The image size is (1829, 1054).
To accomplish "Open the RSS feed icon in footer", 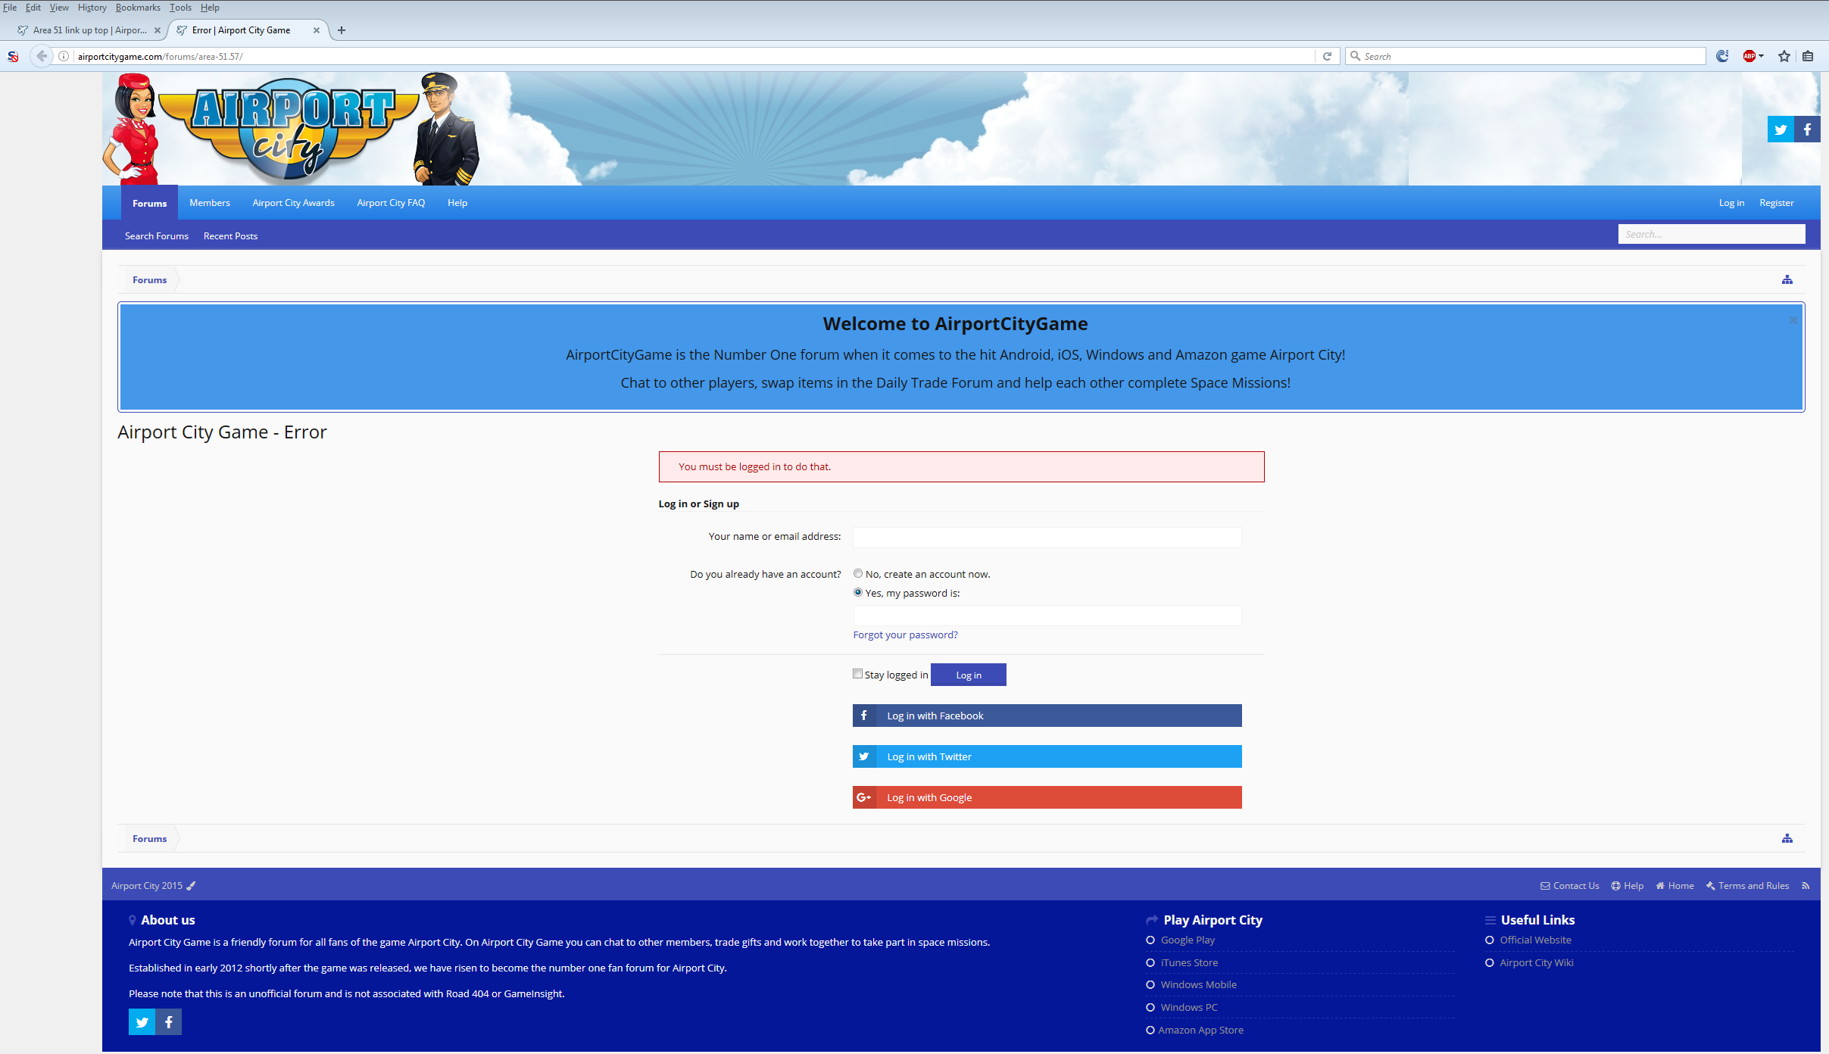I will pyautogui.click(x=1806, y=886).
